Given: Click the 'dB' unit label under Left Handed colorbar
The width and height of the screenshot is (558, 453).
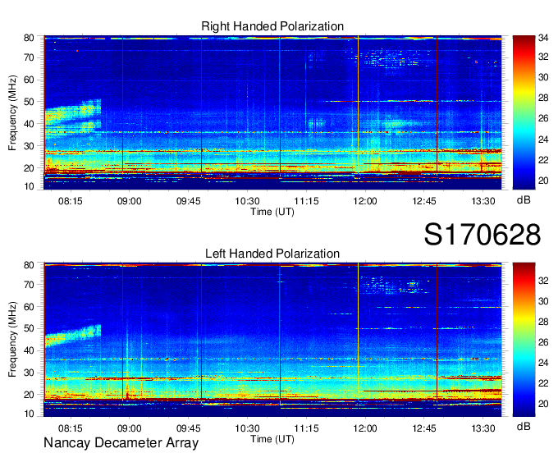Looking at the screenshot, I should point(524,427).
